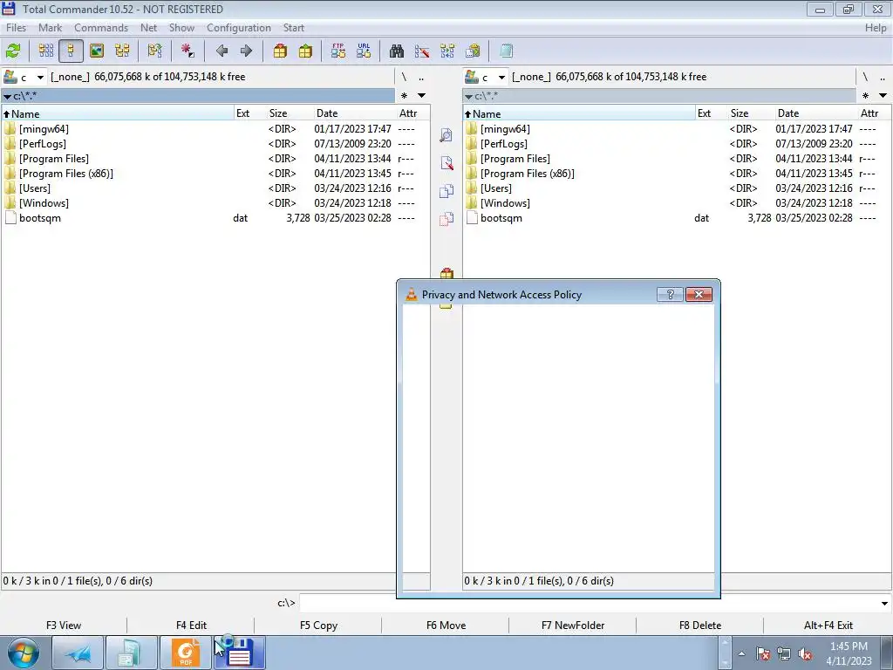Click the invert selection toolbar icon
The image size is (893, 670).
[x=154, y=51]
